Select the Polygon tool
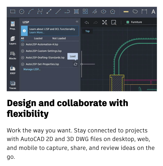 (113, 12)
